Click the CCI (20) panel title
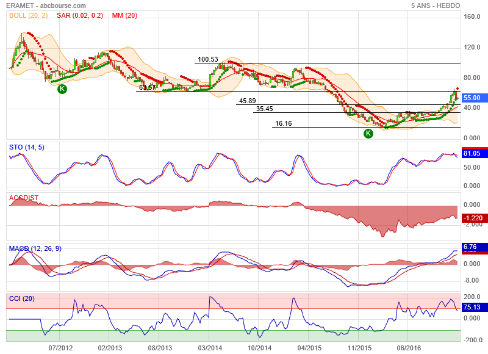The image size is (488, 354). tap(23, 298)
